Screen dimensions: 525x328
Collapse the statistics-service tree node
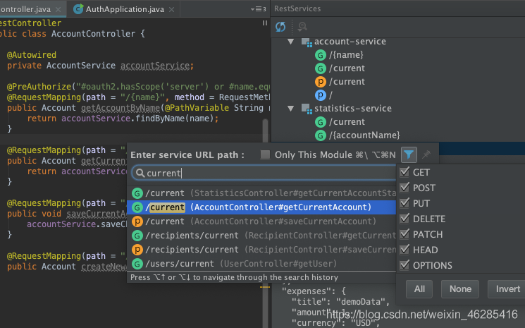pyautogui.click(x=291, y=109)
